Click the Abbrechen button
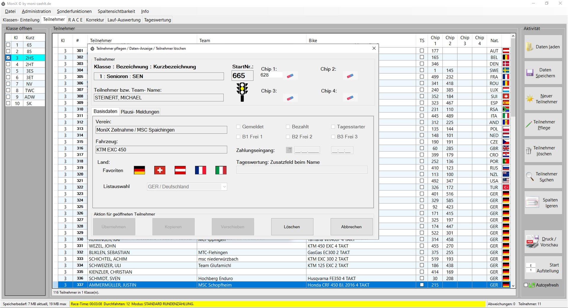The width and height of the screenshot is (568, 308). click(351, 227)
